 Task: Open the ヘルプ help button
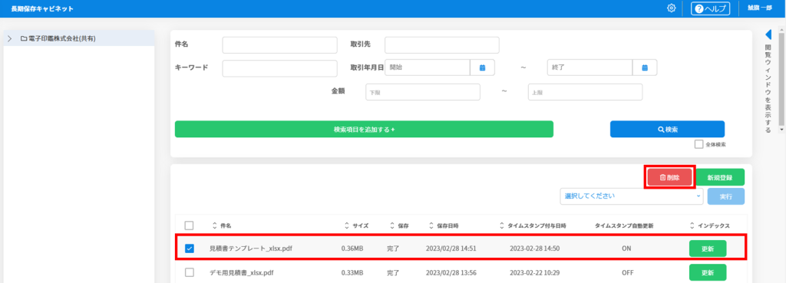pos(710,8)
